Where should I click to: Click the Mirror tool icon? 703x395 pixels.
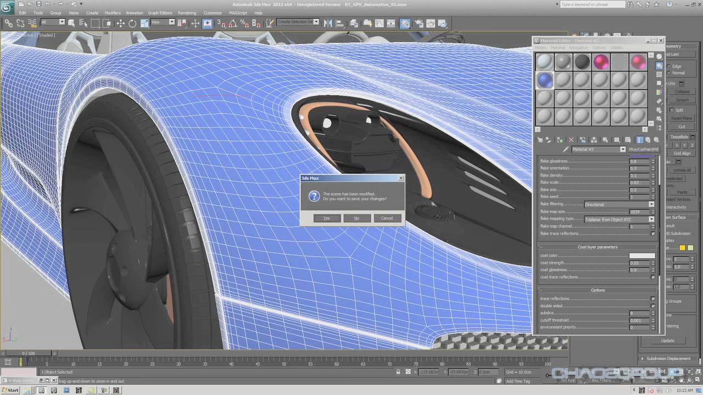pyautogui.click(x=328, y=23)
